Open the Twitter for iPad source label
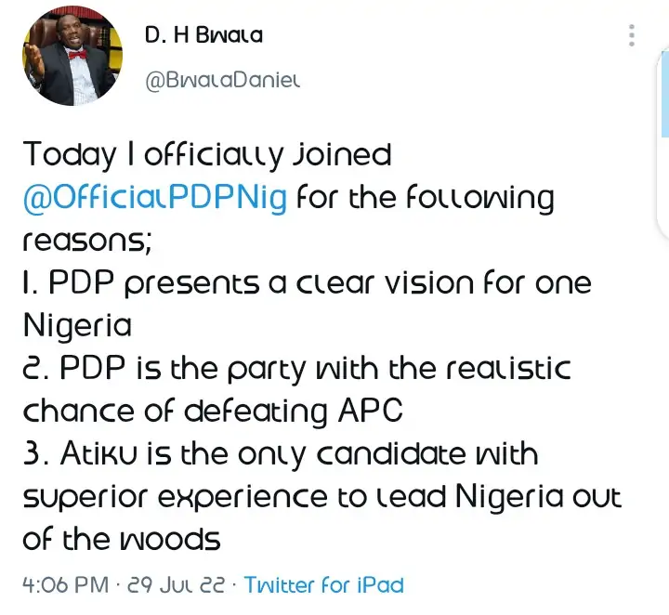Viewport: 669px width, 615px height. point(323,584)
